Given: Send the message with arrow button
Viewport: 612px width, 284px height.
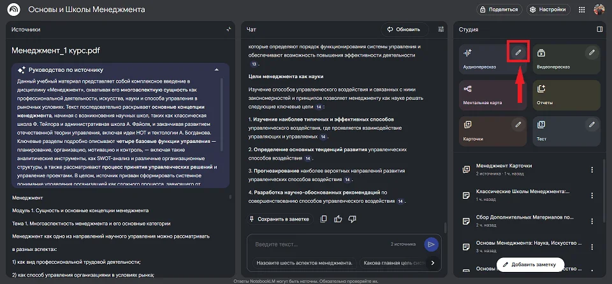Looking at the screenshot, I should click(x=432, y=244).
